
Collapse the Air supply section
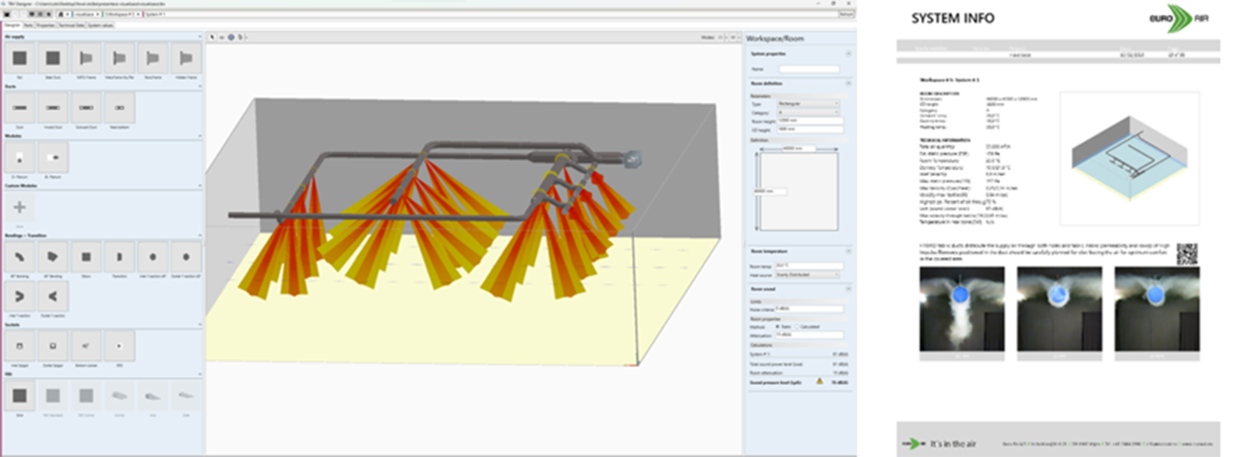point(200,36)
